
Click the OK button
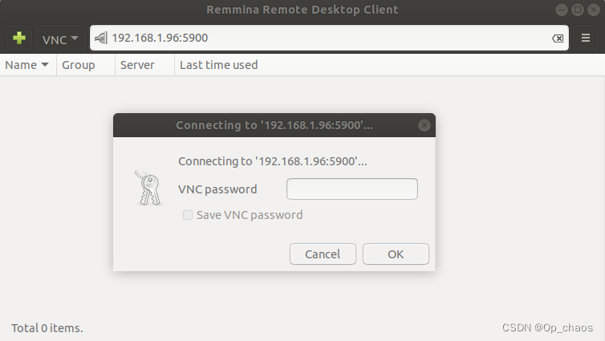(x=396, y=254)
